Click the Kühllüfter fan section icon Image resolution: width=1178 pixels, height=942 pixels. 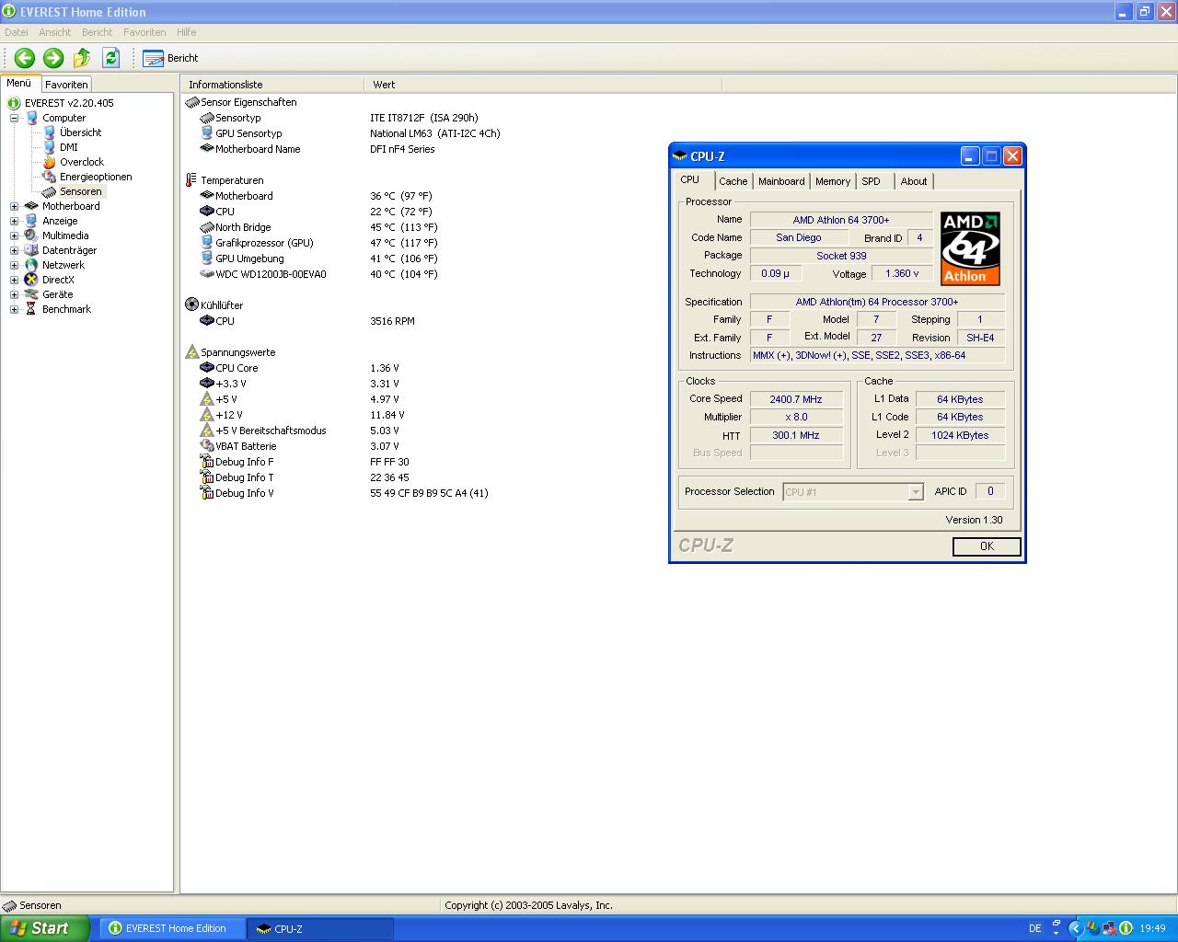[x=191, y=304]
